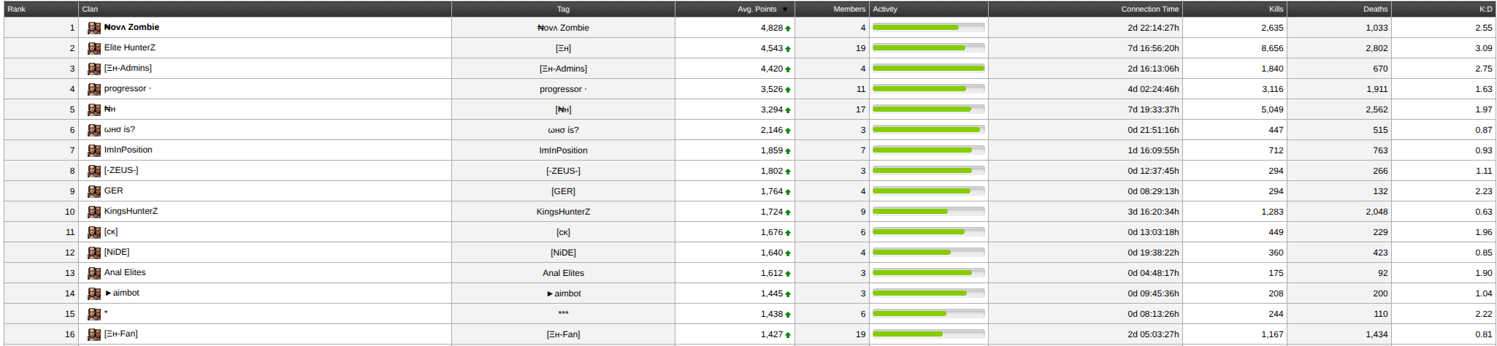The image size is (1497, 346).
Task: Sort table by Rank column header
Action: tap(17, 9)
